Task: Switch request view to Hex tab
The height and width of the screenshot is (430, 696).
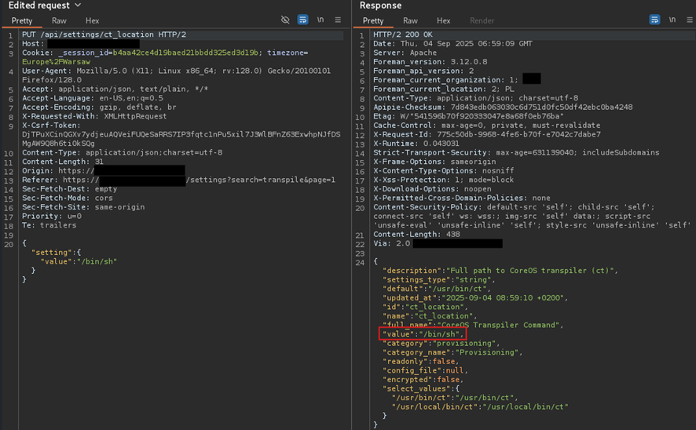Action: [92, 20]
